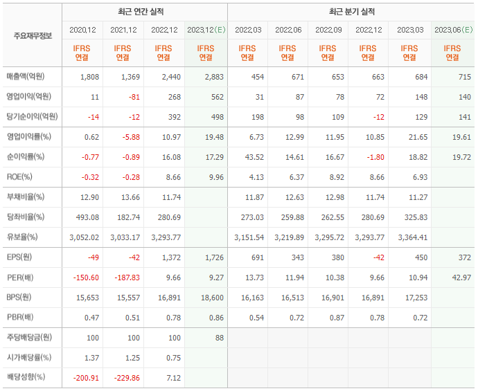
Task: Click the 영업이익(억원) row label
Action: 29,96
